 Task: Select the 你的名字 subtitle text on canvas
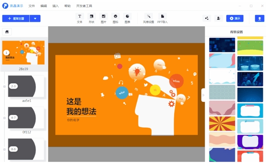pyautogui.click(x=73, y=120)
